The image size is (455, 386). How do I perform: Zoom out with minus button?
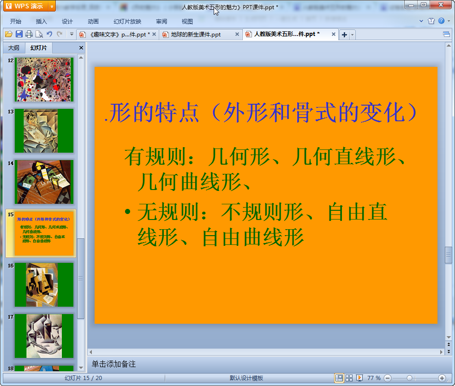click(387, 378)
